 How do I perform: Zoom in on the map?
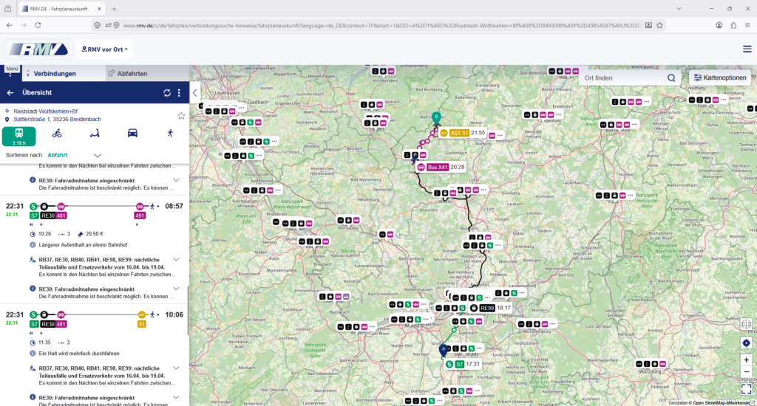746,360
